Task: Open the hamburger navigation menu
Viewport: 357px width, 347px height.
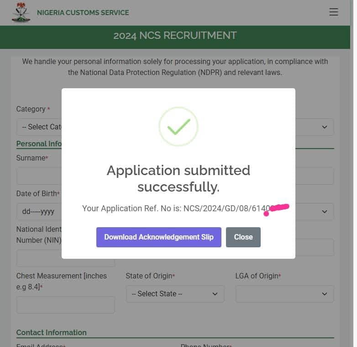Action: pyautogui.click(x=334, y=12)
